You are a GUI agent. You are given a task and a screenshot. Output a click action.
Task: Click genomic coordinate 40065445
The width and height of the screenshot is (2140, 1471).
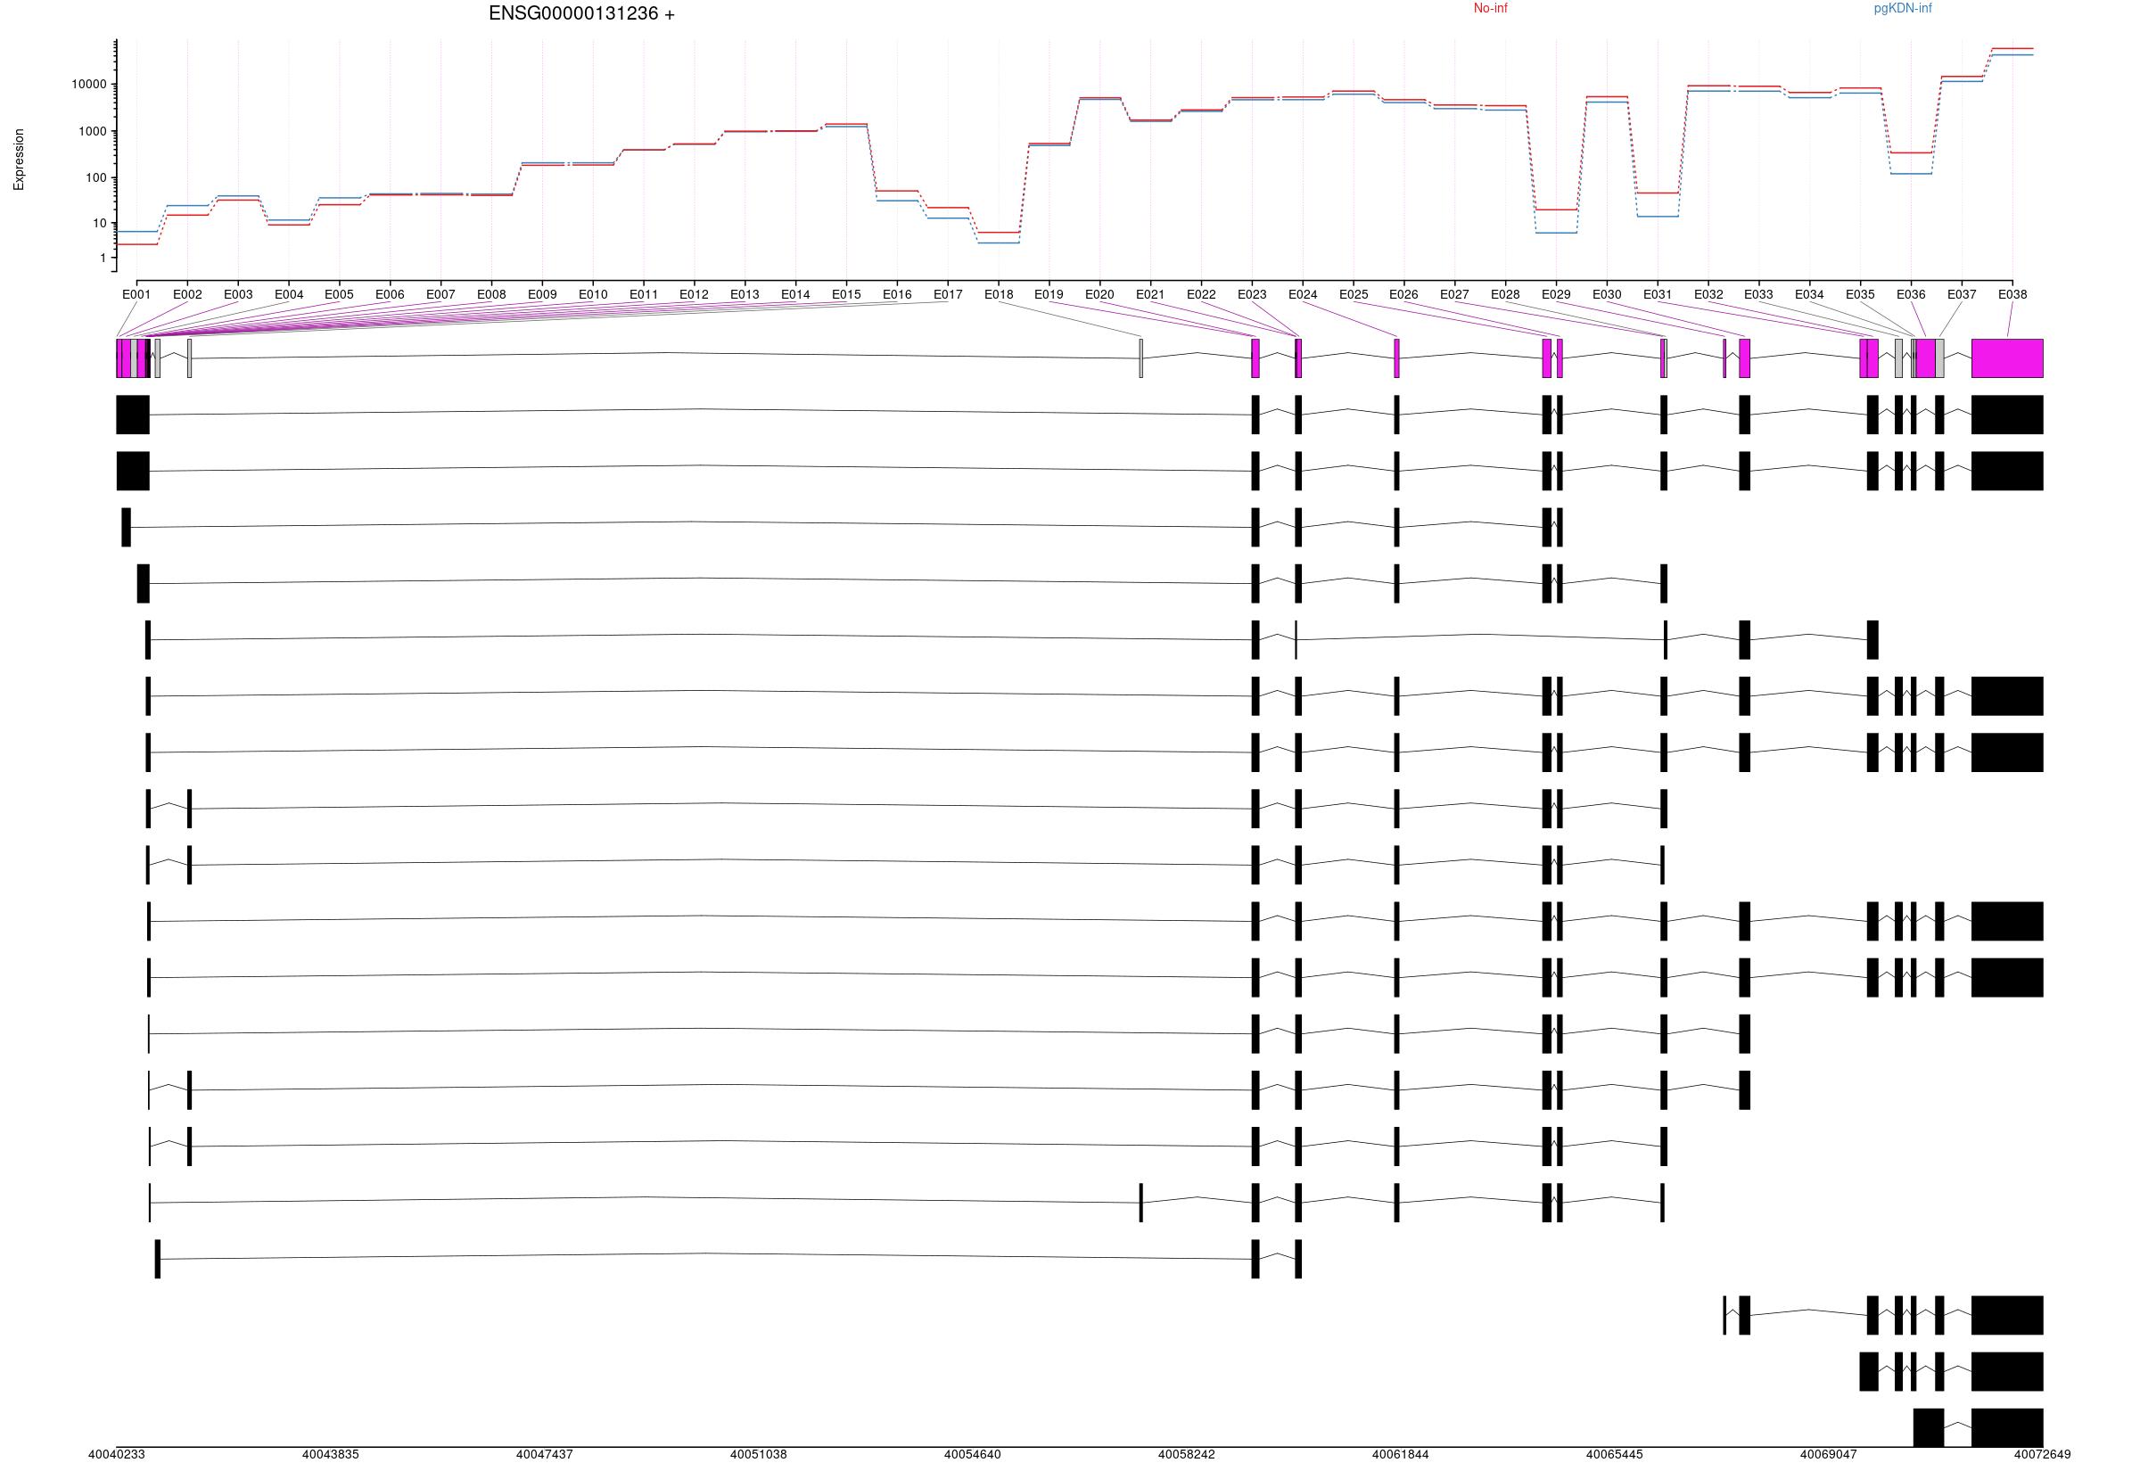coord(1615,1455)
